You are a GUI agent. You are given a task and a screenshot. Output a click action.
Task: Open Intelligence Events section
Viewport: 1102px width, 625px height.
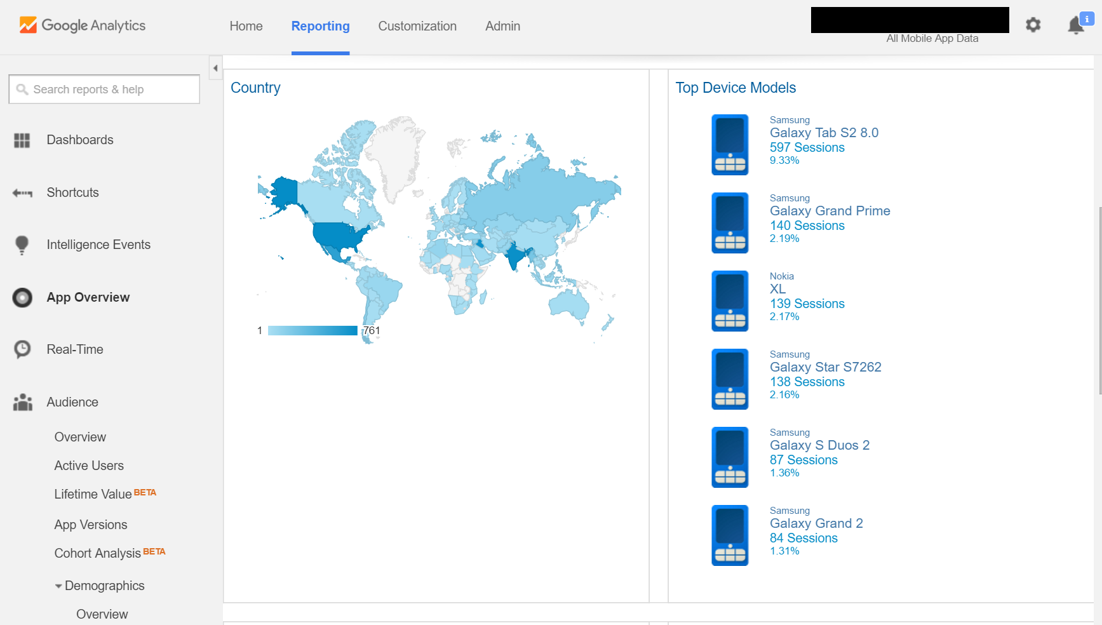pyautogui.click(x=98, y=245)
